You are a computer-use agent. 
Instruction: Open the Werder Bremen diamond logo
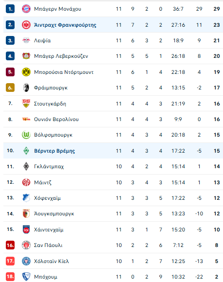coord(26,151)
